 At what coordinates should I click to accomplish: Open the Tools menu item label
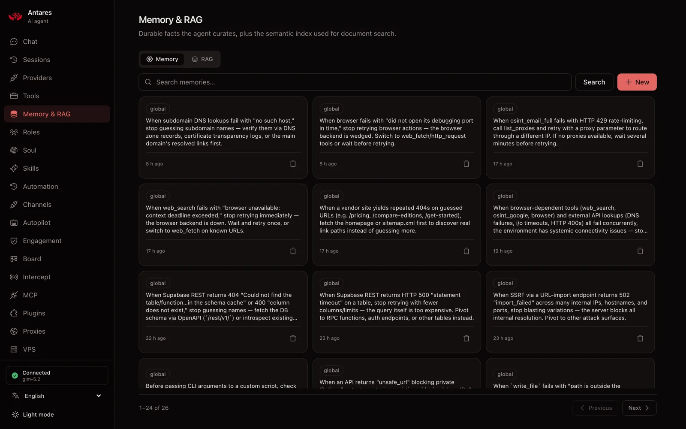[31, 96]
